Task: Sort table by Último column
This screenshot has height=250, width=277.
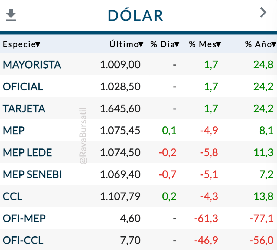Action: pyautogui.click(x=126, y=44)
